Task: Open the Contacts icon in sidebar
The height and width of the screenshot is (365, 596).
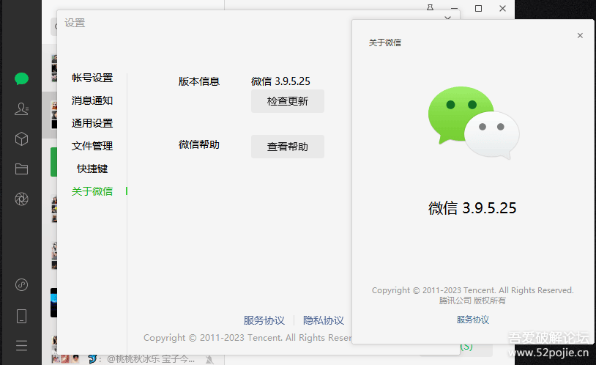Action: coord(21,109)
